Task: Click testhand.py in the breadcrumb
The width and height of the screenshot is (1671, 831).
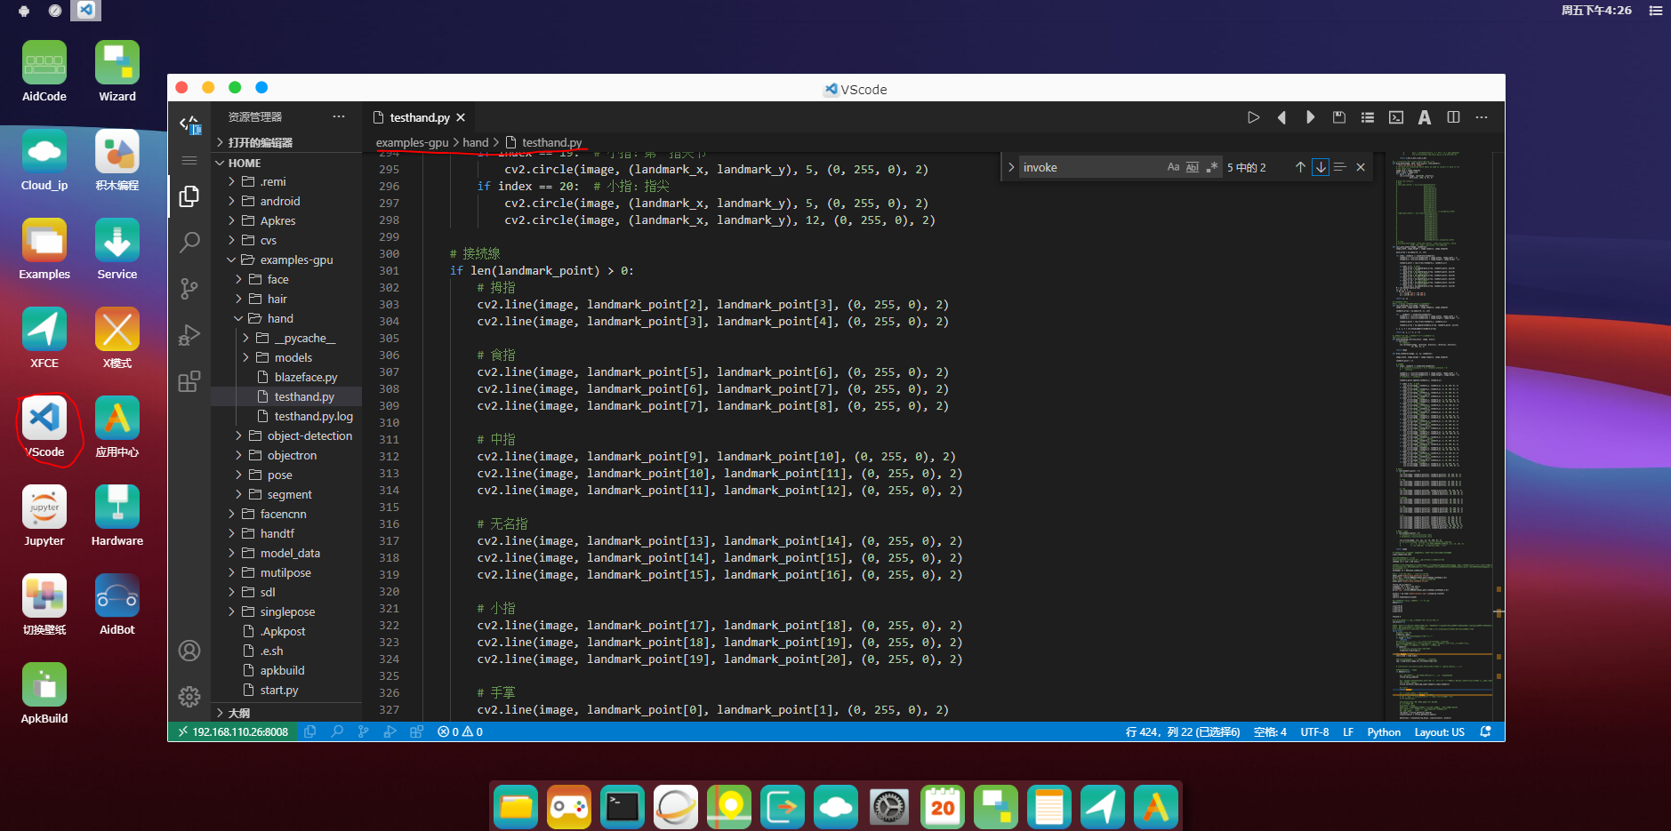Action: tap(551, 142)
